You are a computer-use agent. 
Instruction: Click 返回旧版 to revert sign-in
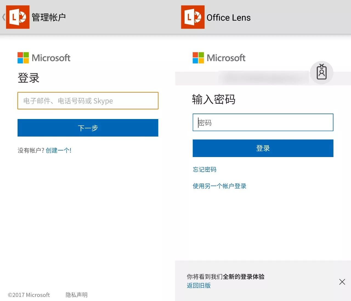199,285
